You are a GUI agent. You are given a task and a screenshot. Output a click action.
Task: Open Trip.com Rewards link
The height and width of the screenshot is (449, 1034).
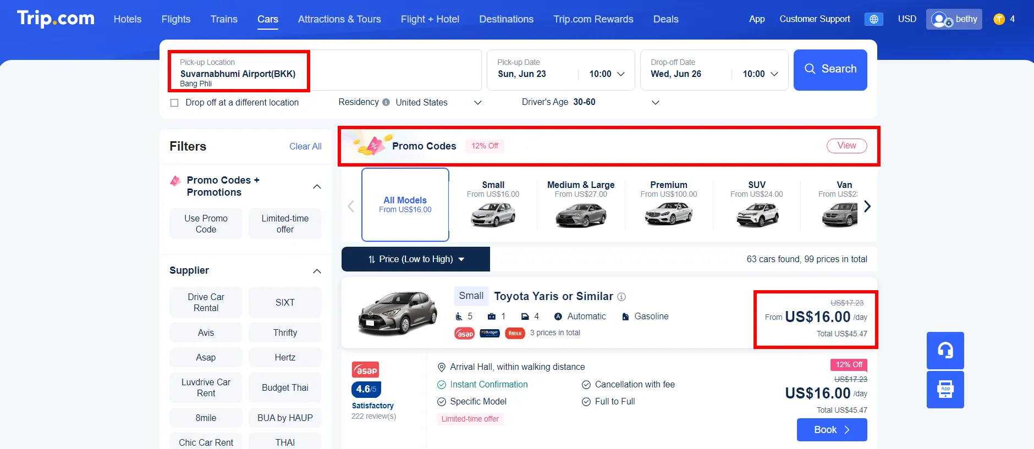[x=593, y=19]
